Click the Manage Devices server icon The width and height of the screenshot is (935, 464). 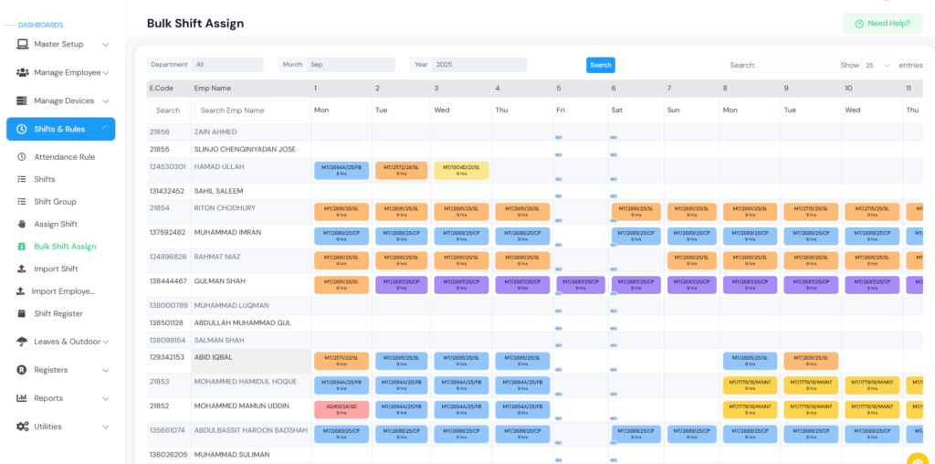point(22,100)
